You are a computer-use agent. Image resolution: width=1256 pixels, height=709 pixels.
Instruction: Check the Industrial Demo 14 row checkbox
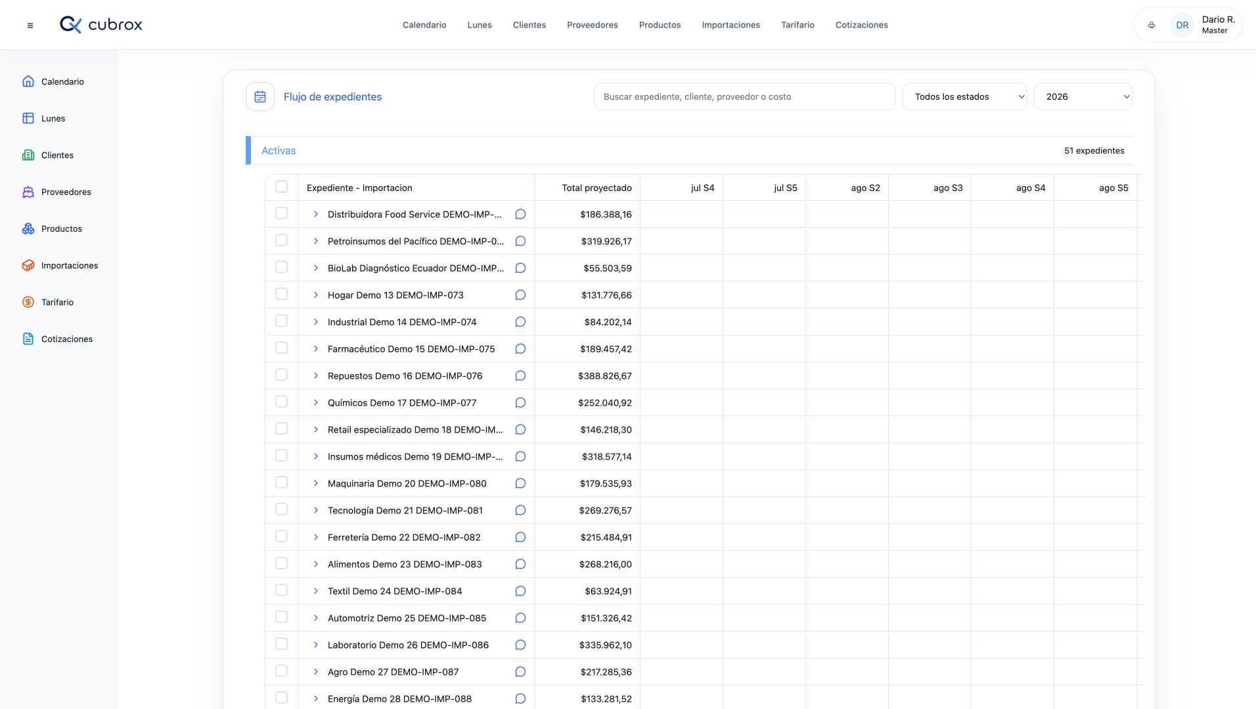coord(282,321)
